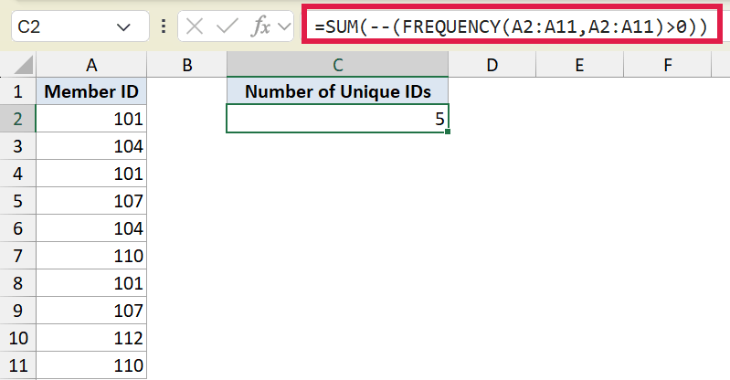Open the Insert Function fx icon
Viewport: 730px width, 380px height.
tap(260, 26)
